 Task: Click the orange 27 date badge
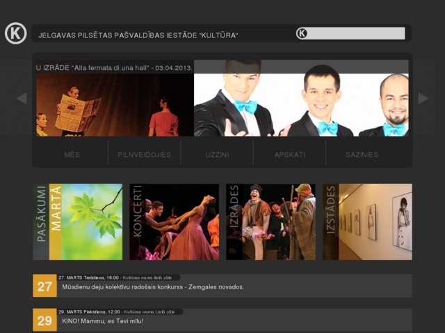[44, 286]
